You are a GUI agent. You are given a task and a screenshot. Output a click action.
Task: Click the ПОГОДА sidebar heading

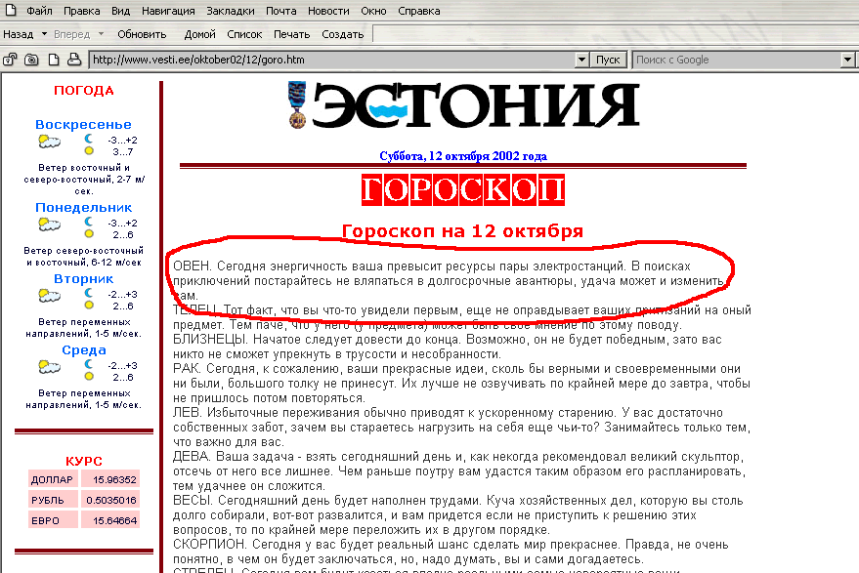84,91
